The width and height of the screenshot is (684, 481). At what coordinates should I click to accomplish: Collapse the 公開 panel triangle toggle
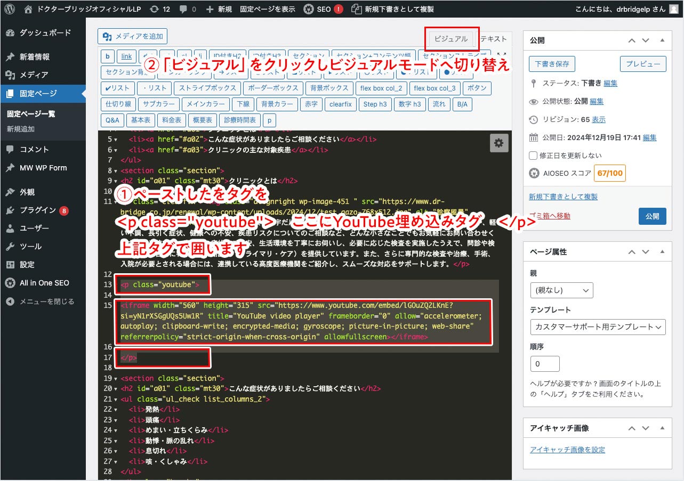click(x=662, y=40)
